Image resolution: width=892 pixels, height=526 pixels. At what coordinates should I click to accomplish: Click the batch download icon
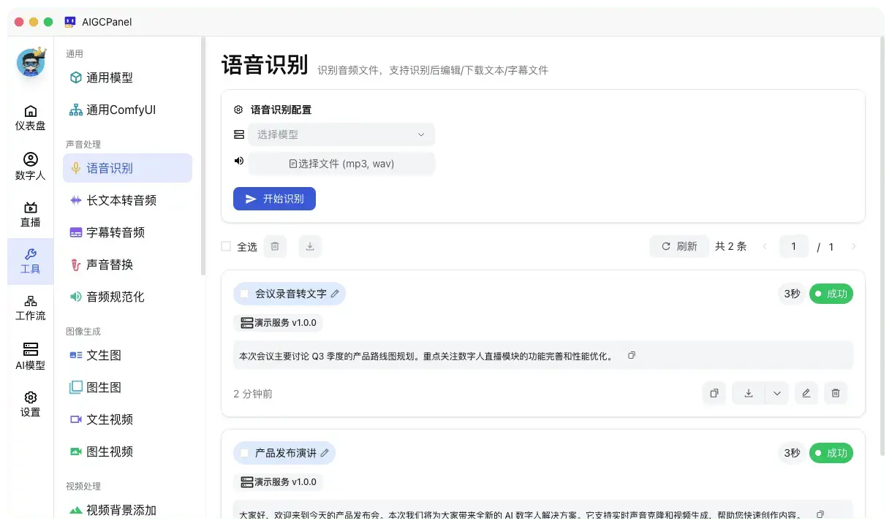[x=310, y=247]
